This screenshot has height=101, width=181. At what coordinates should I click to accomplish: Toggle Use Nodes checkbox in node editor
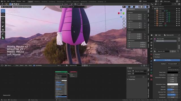(34, 65)
